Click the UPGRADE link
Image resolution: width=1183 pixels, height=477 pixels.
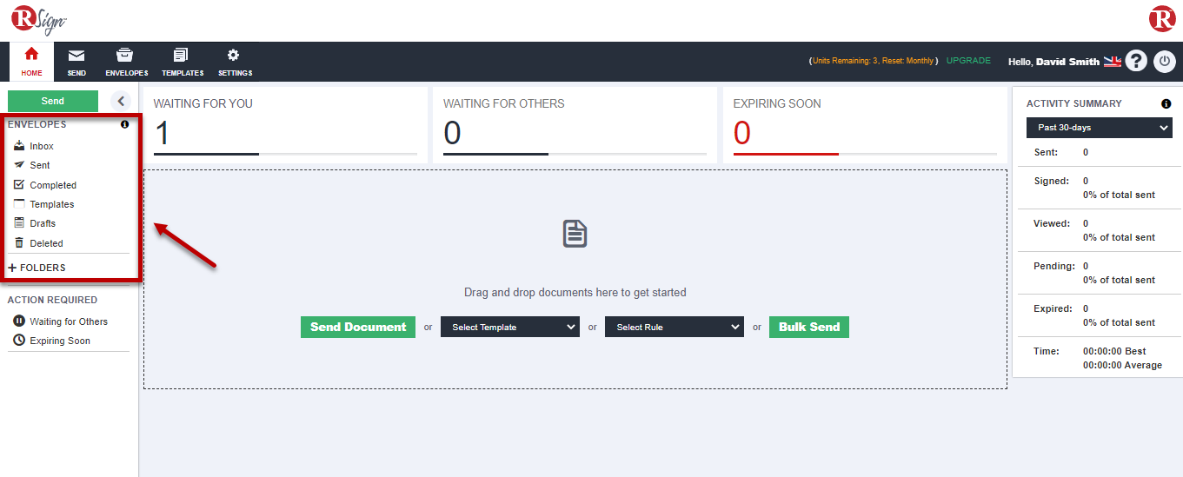[x=968, y=61]
